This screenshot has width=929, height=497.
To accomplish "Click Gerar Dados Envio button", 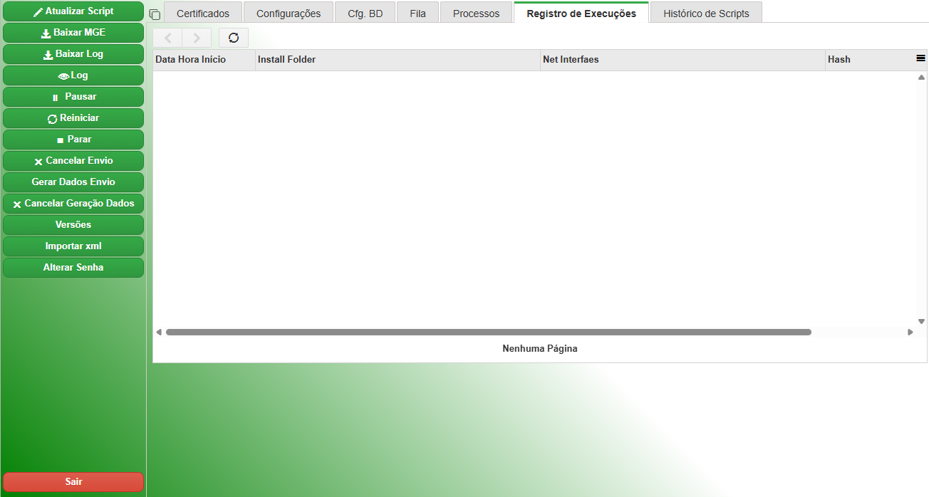I will tap(73, 182).
